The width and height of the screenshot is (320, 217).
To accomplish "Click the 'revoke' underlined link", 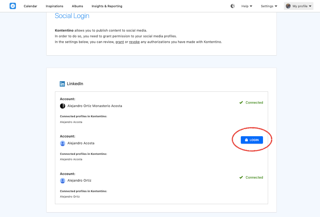I will click(x=134, y=42).
